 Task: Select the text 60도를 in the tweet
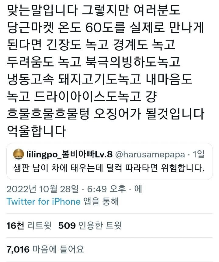(x=105, y=27)
